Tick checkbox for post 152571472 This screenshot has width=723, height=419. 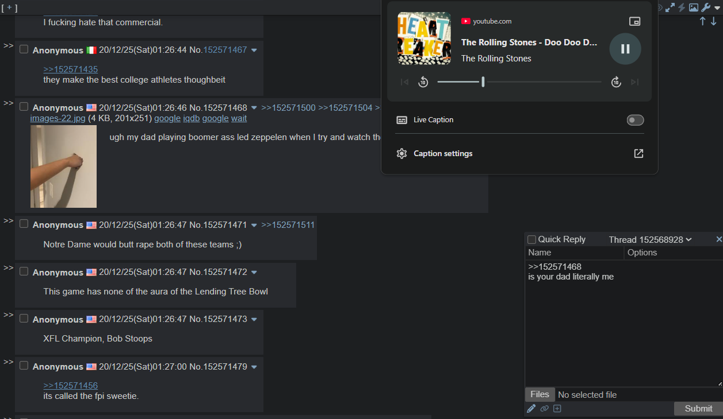coord(24,271)
